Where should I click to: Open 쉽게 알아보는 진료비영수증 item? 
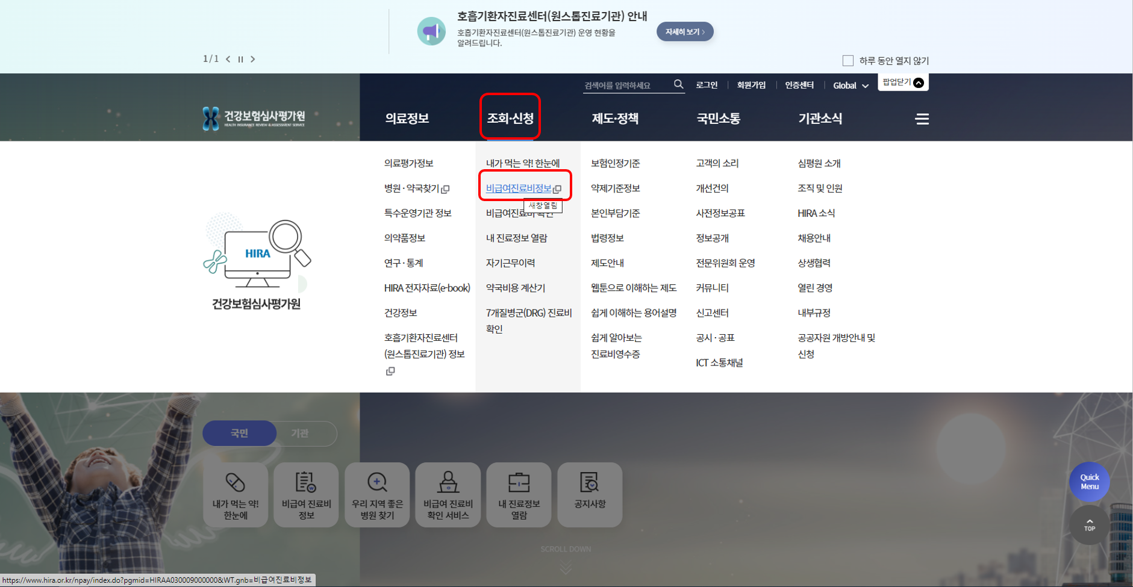[x=616, y=346]
